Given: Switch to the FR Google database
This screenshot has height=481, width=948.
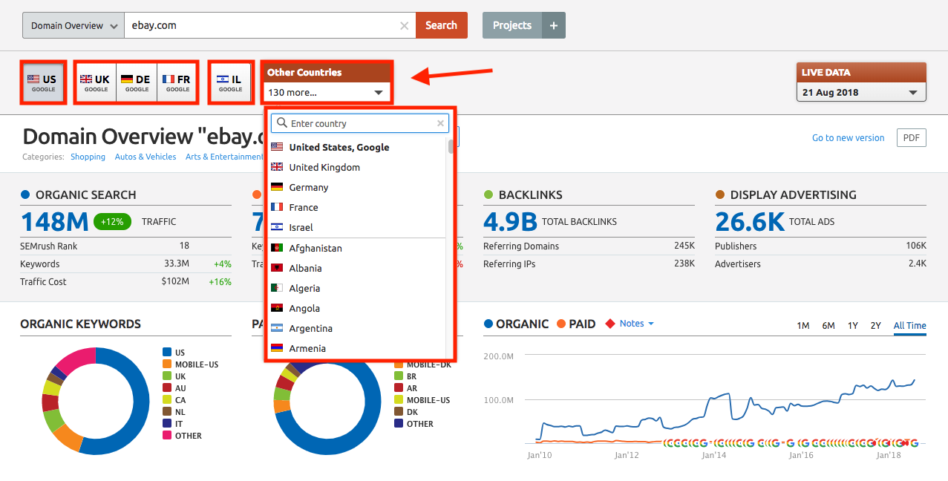Looking at the screenshot, I should click(x=177, y=82).
